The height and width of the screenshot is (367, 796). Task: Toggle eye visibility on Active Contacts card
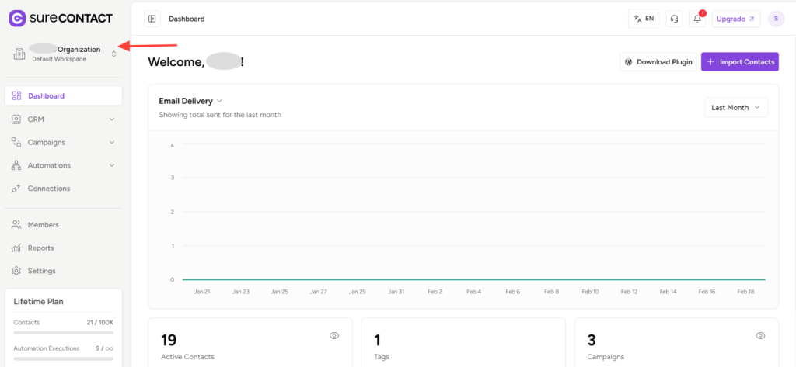334,335
